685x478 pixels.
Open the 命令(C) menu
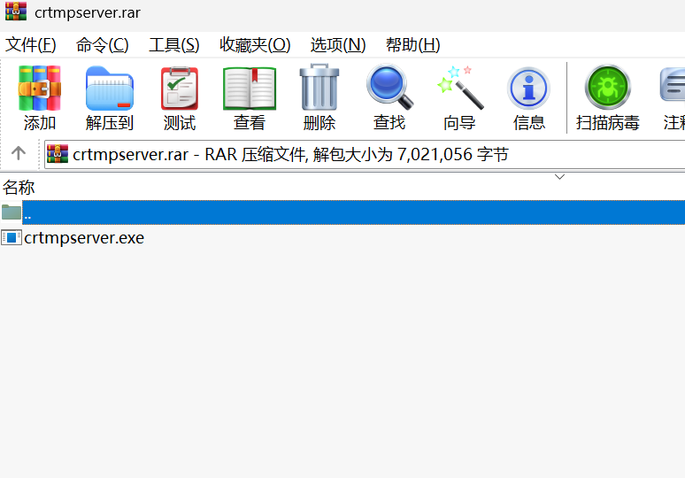103,44
